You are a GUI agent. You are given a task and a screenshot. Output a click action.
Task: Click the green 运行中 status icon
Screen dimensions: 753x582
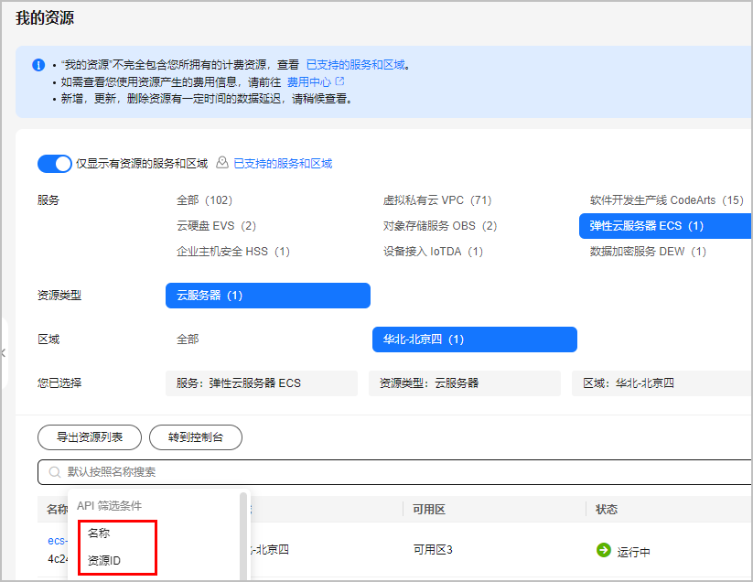603,552
